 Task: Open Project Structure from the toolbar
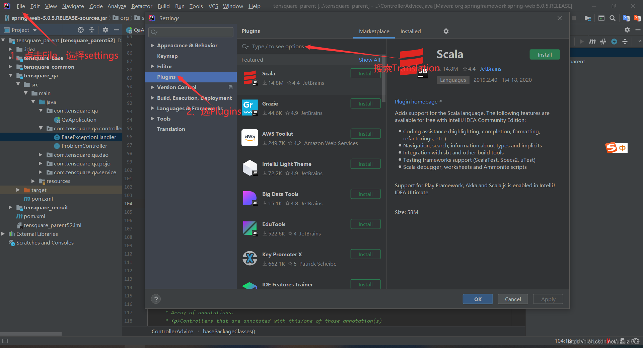click(x=588, y=18)
